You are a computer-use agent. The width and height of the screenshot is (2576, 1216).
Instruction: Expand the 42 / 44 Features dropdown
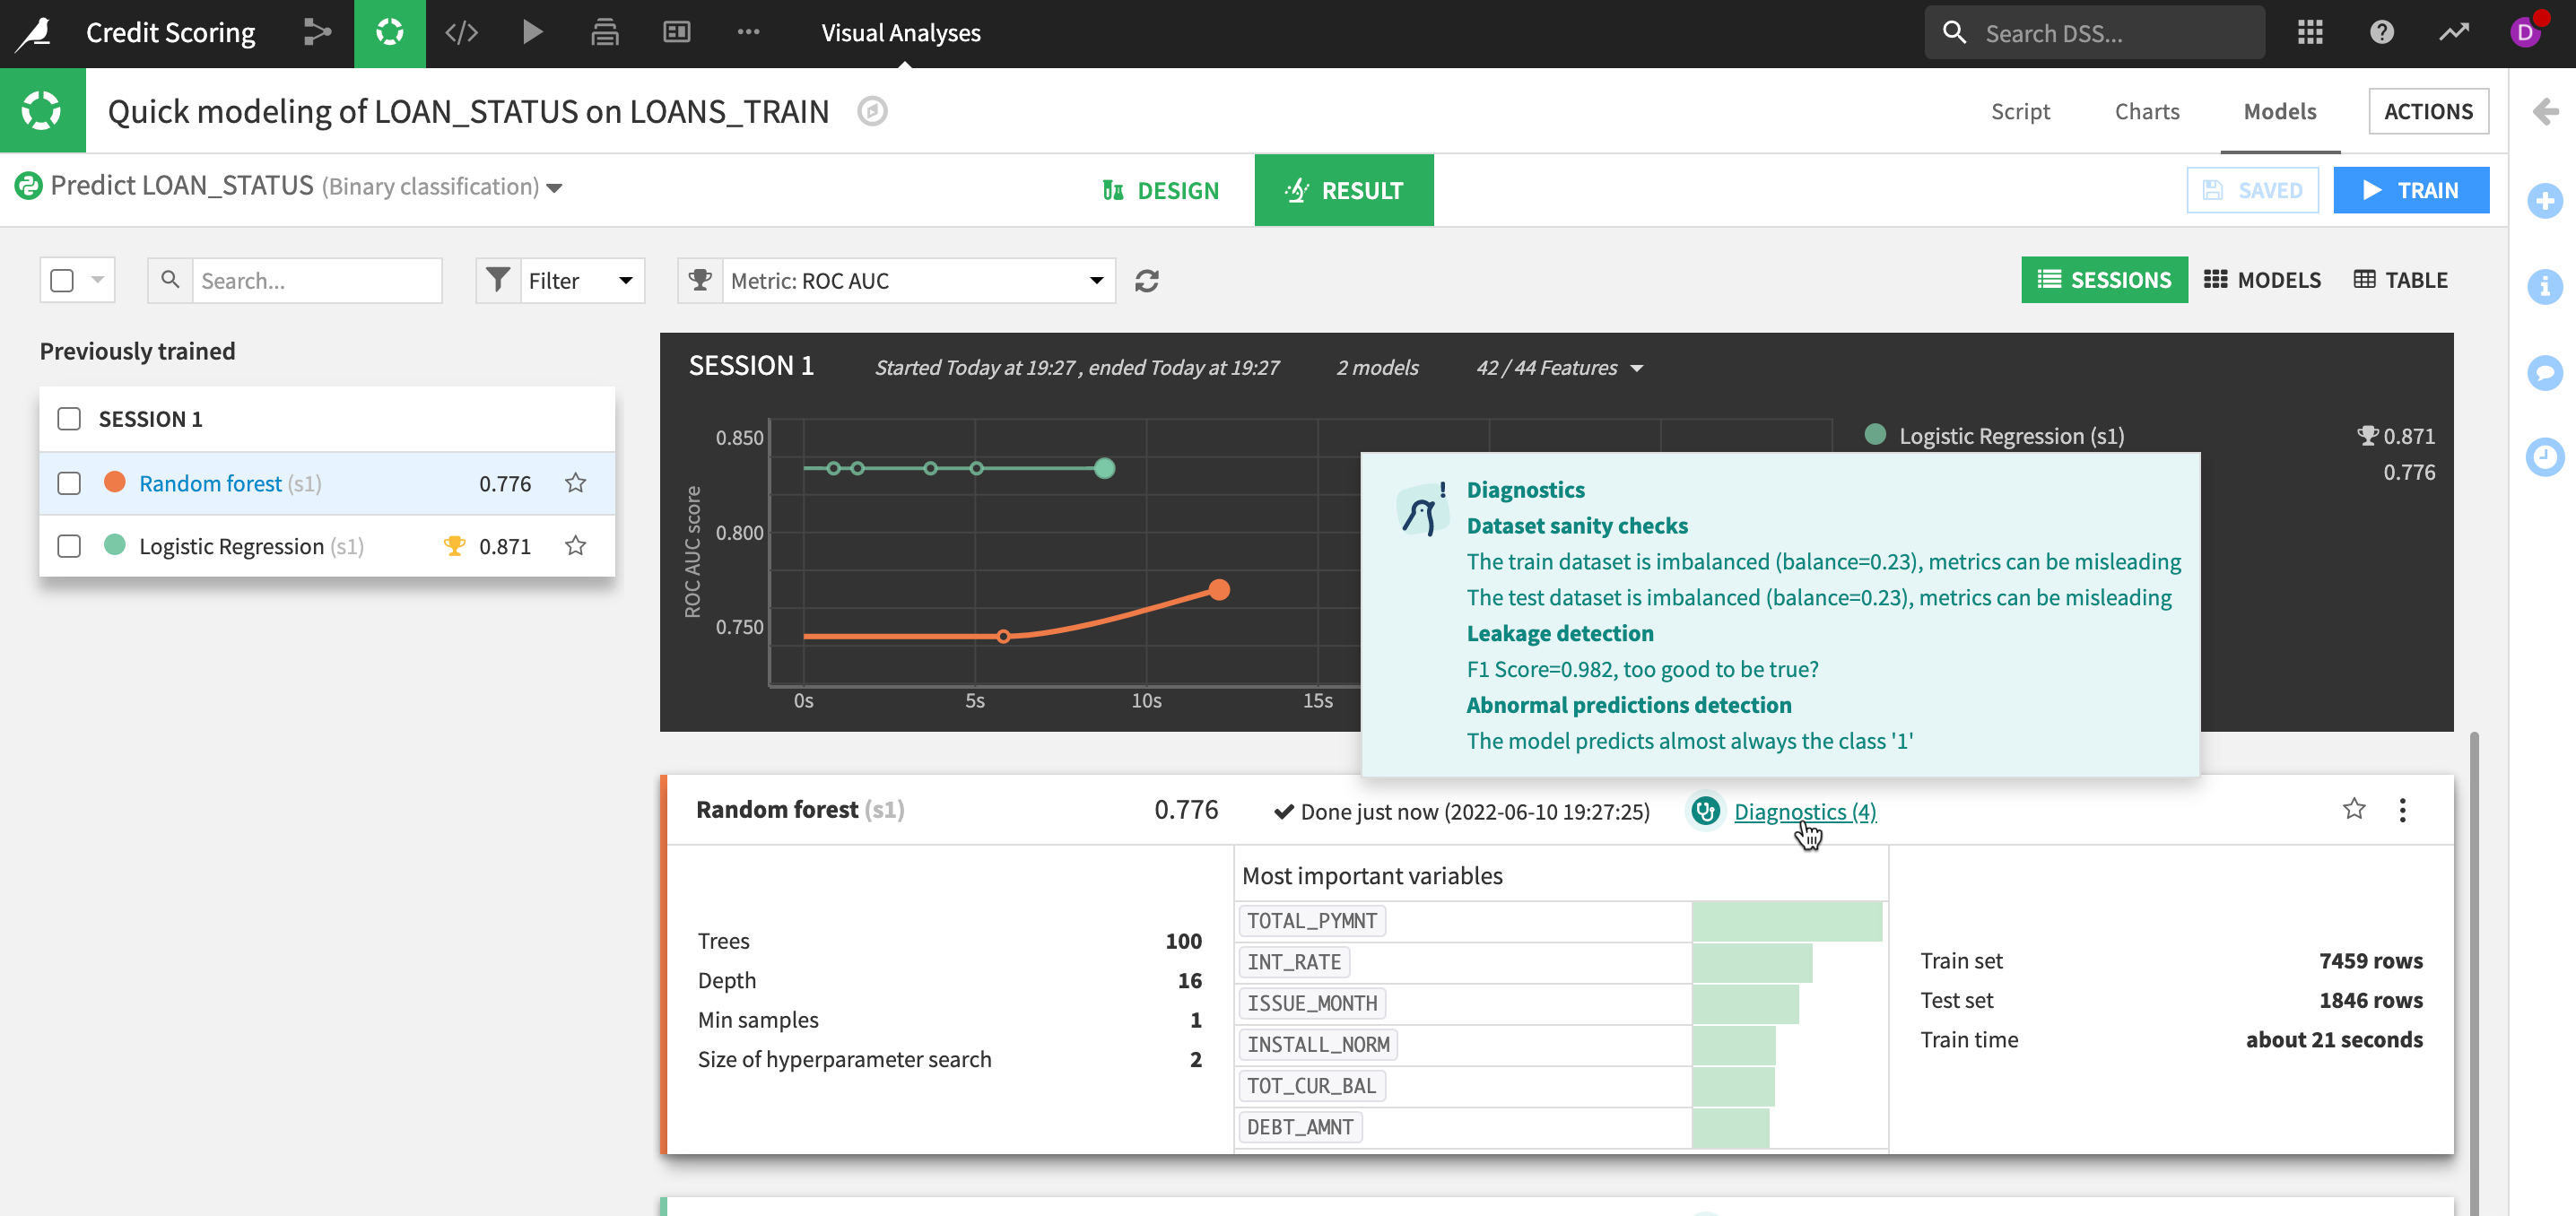[1559, 368]
